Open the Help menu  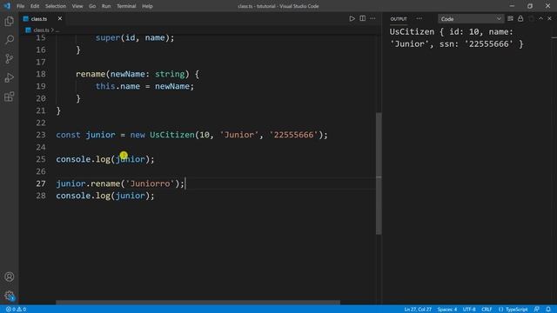tap(147, 6)
